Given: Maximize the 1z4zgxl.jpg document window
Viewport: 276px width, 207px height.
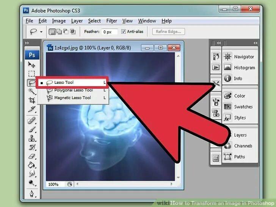Looking at the screenshot, I should click(x=160, y=48).
